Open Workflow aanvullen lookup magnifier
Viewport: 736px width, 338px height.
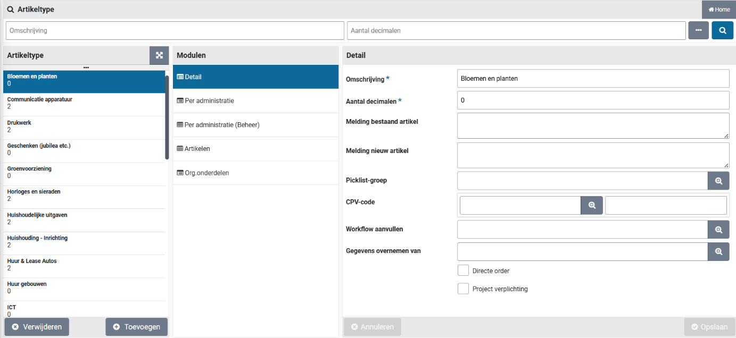pos(718,230)
